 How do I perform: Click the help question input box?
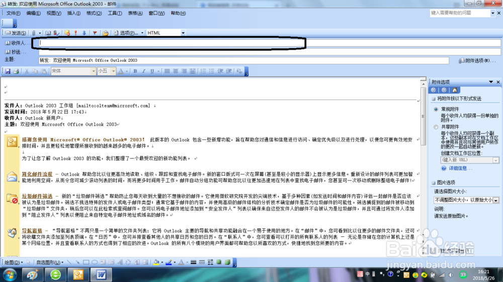460,13
